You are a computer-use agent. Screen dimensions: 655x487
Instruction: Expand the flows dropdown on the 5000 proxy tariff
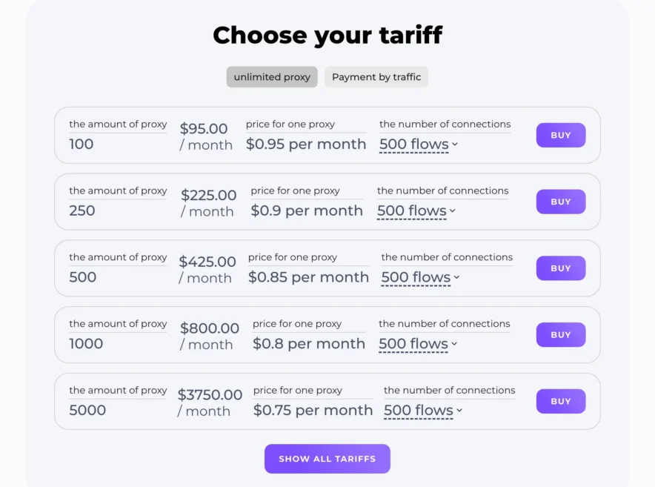(x=419, y=411)
